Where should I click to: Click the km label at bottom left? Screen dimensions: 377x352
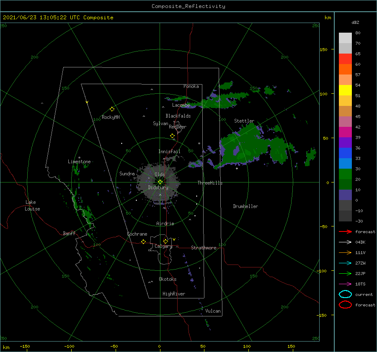pyautogui.click(x=6, y=347)
